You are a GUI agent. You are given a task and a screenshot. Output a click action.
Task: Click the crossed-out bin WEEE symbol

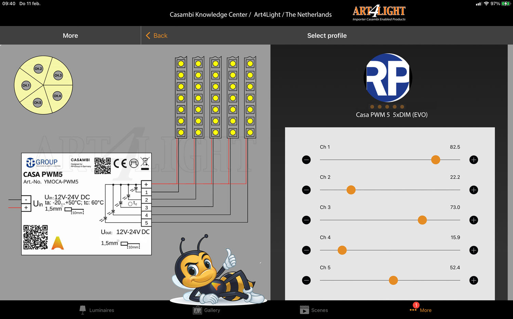click(x=145, y=163)
